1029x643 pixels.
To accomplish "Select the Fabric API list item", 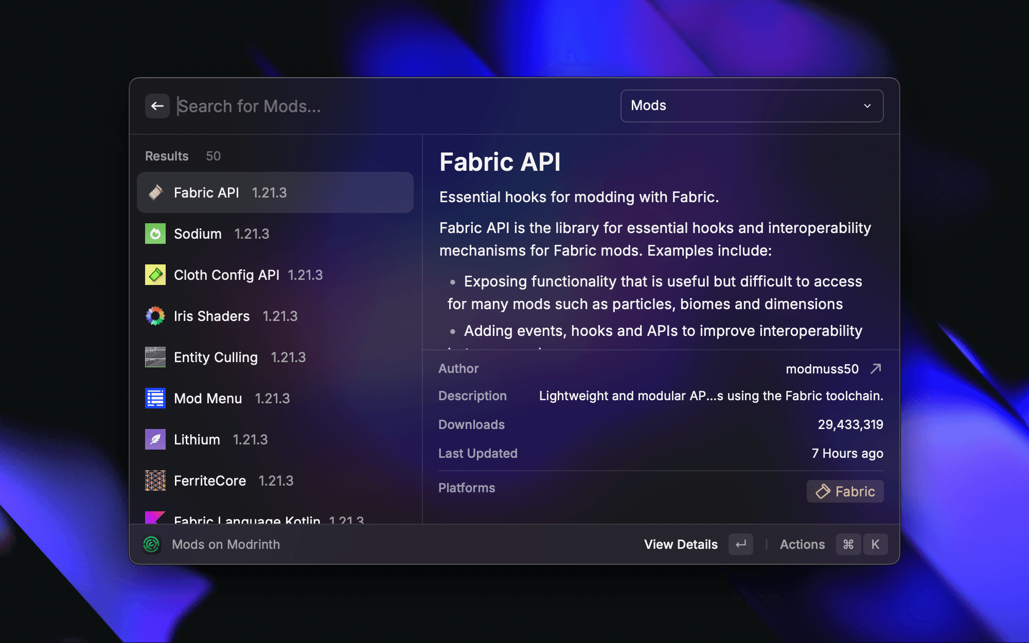I will 275,193.
